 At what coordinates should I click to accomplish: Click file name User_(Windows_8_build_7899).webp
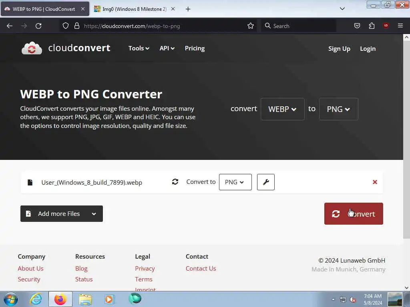pos(92,182)
